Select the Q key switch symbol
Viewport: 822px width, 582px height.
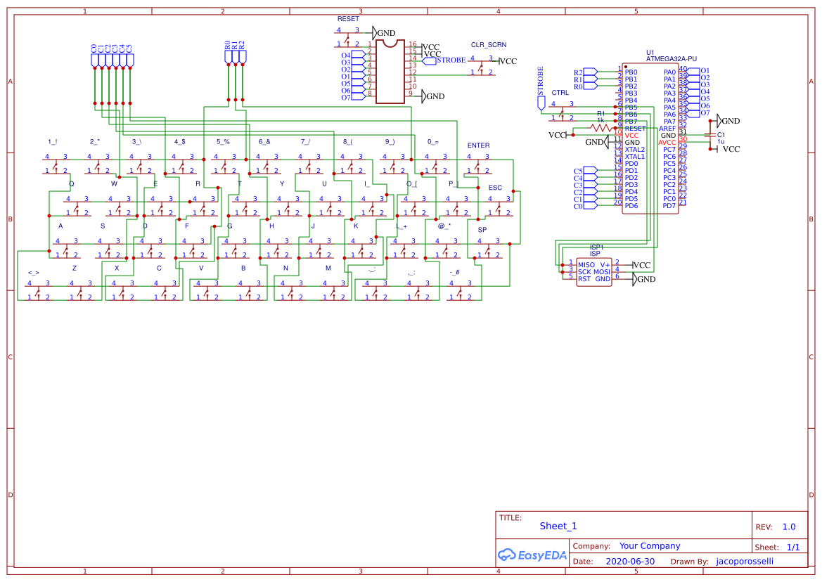click(77, 205)
